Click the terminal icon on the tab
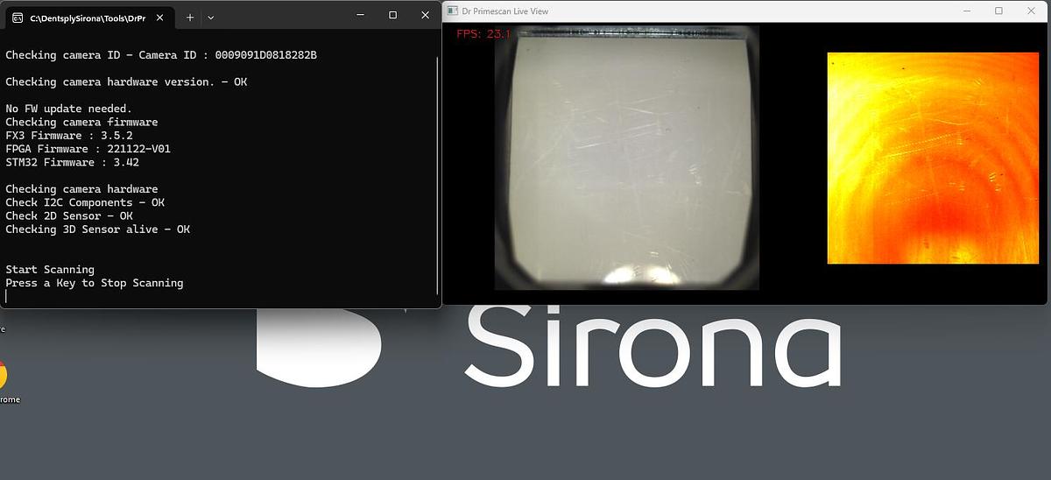 [x=18, y=17]
